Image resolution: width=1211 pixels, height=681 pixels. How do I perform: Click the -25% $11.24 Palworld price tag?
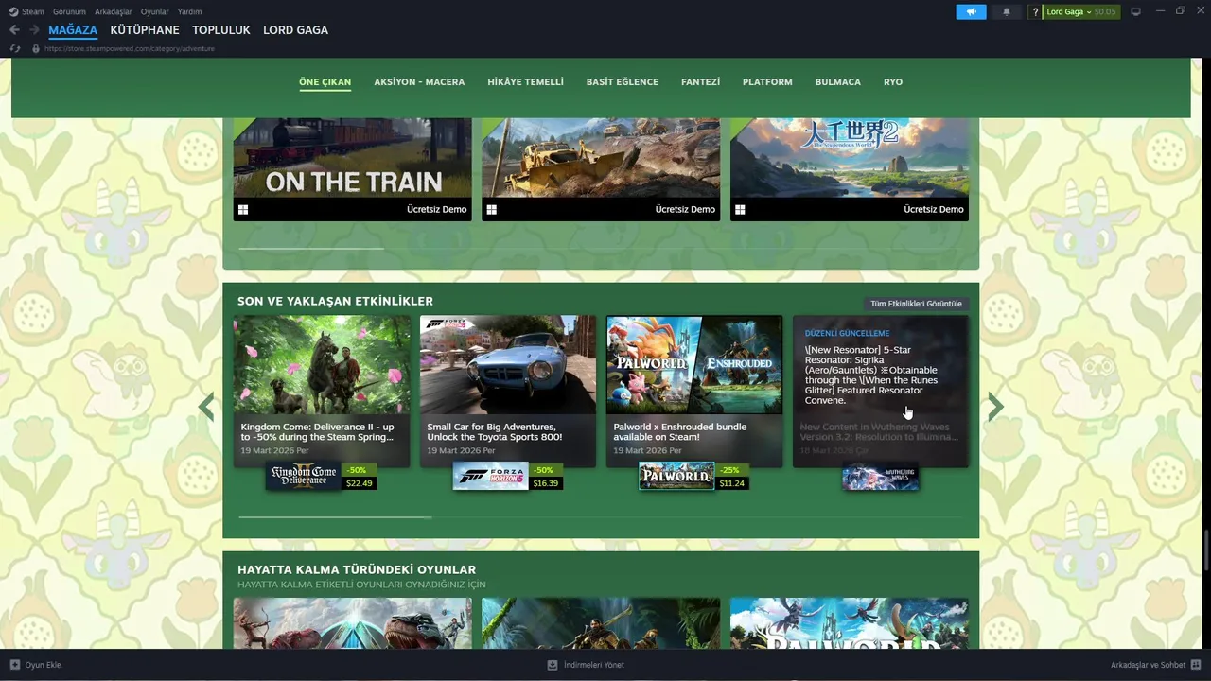pyautogui.click(x=732, y=477)
